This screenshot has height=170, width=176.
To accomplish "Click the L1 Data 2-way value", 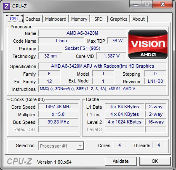I will point(156,107).
